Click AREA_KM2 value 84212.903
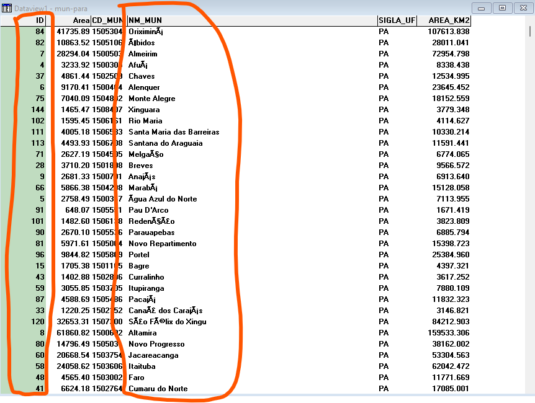Image resolution: width=535 pixels, height=403 pixels. [x=451, y=322]
